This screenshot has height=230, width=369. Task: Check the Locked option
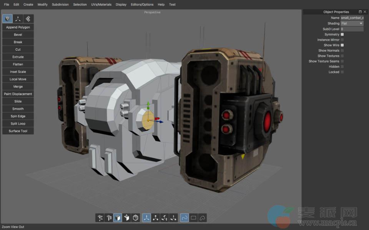pos(342,72)
